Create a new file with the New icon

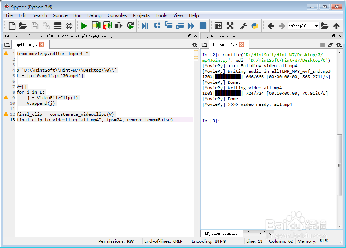click(11, 26)
